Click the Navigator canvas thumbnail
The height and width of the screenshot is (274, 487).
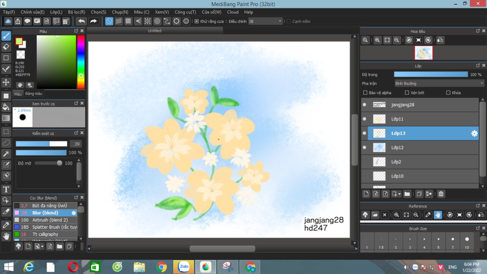(423, 53)
